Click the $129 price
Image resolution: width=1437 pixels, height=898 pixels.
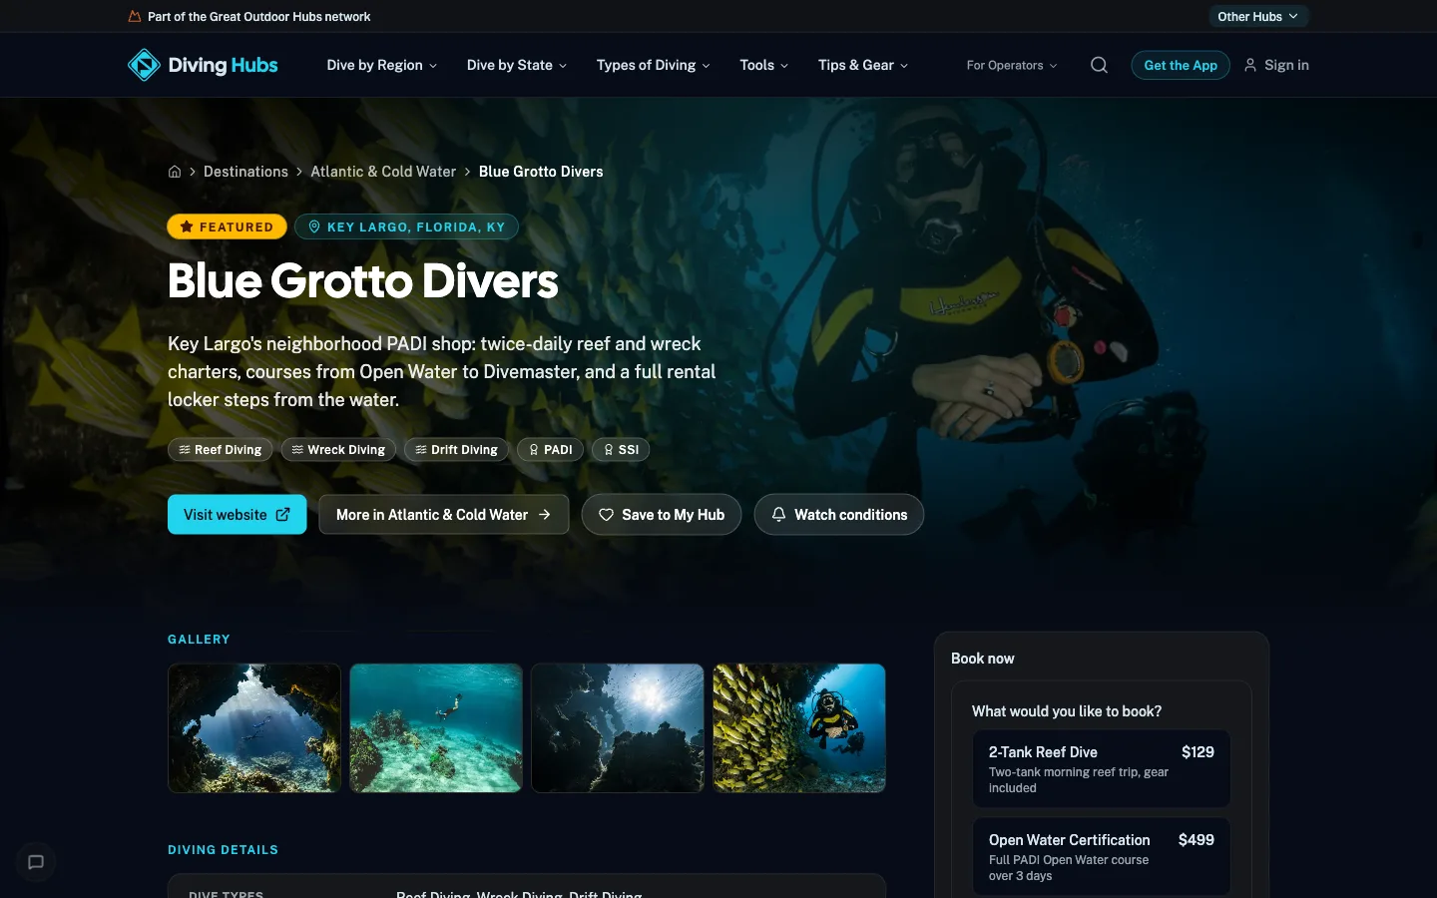point(1197,752)
